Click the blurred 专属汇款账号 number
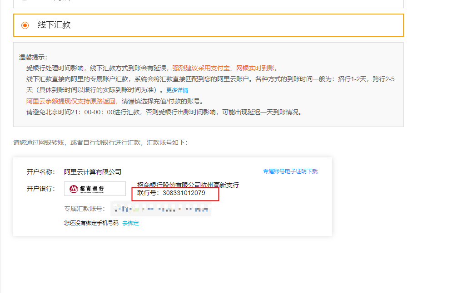Screen dimensions: 467x293 [161, 209]
